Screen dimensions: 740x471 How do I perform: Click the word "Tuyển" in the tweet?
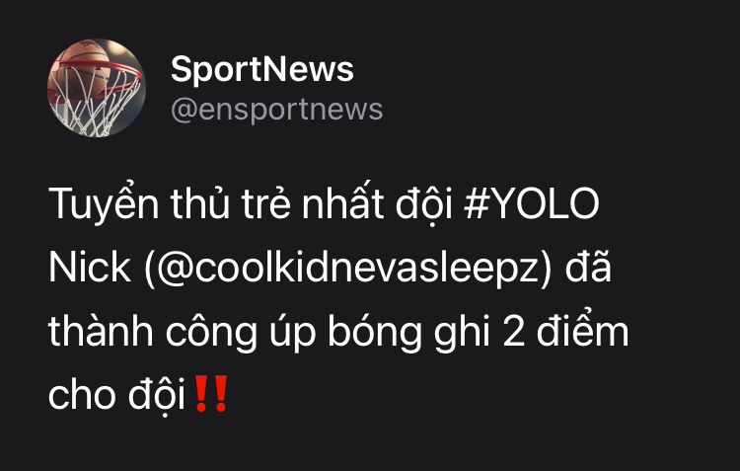click(104, 204)
